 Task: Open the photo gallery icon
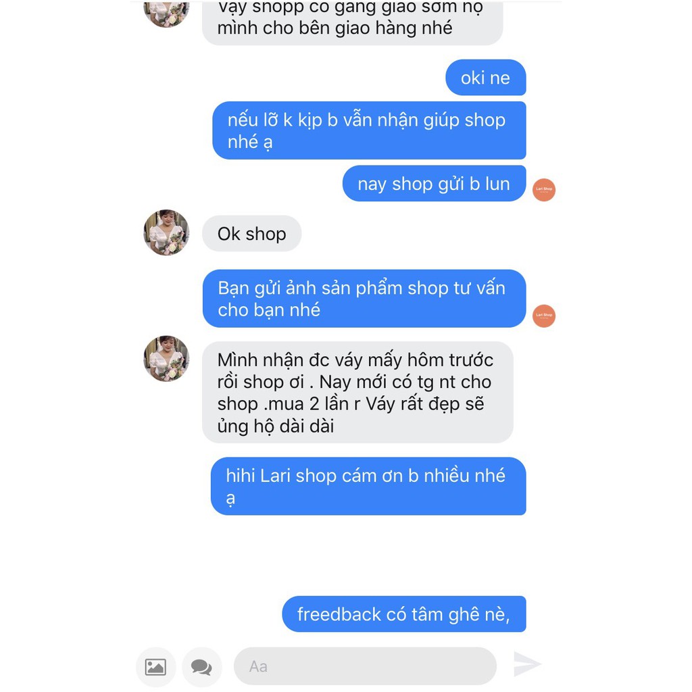155,666
